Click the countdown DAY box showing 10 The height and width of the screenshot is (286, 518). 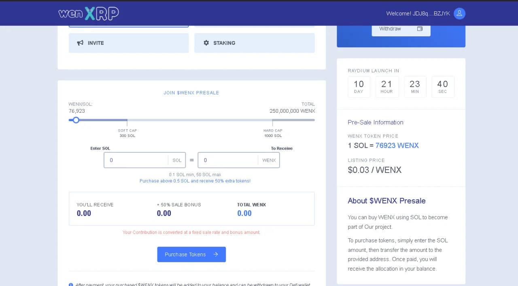tap(359, 86)
